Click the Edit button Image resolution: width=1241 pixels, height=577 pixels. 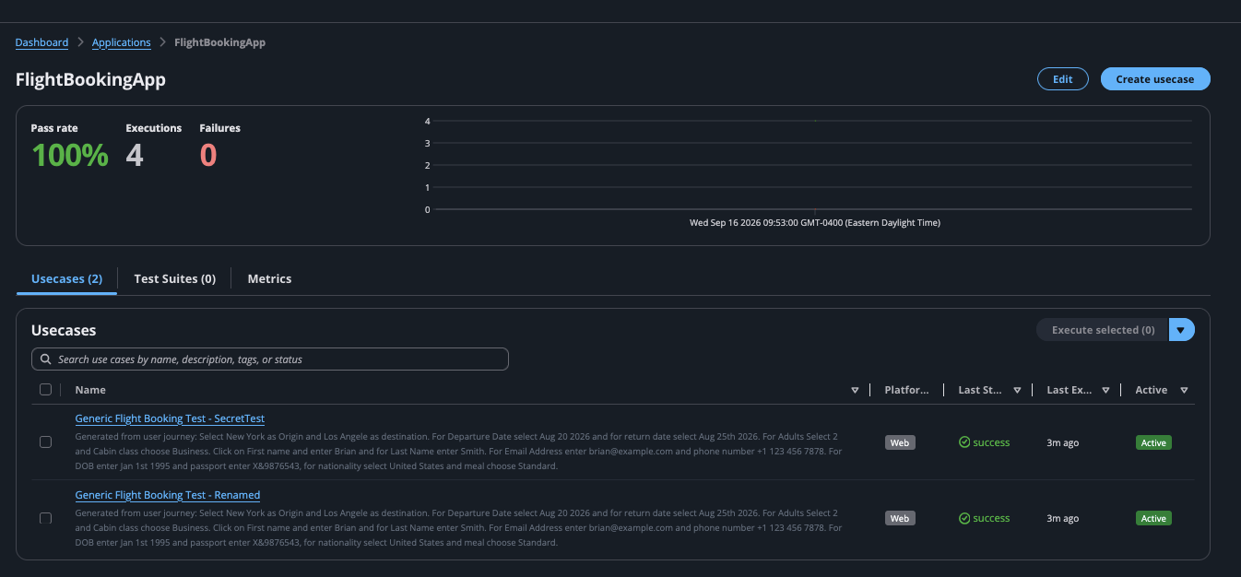click(x=1063, y=79)
